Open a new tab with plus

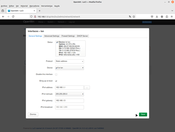(x=39, y=11)
